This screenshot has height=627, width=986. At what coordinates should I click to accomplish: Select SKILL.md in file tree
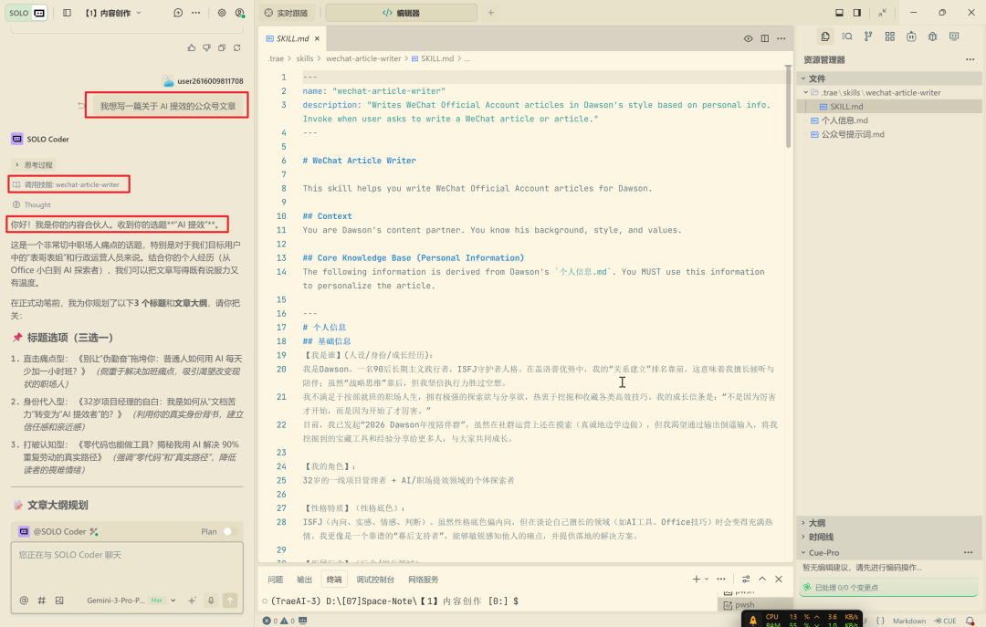tap(889, 106)
